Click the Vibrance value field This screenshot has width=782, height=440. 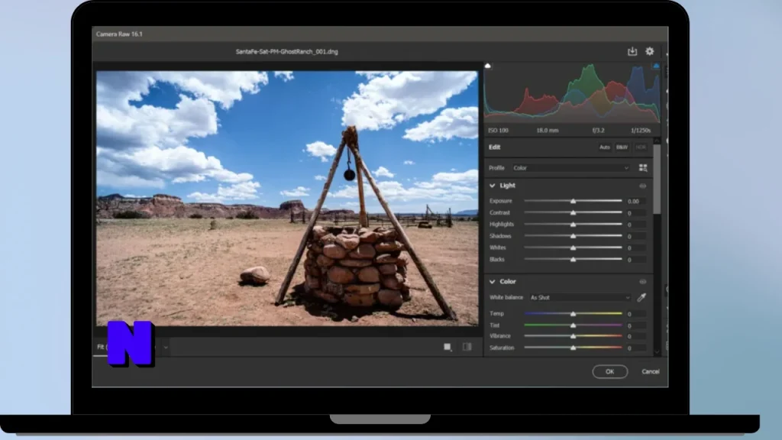(636, 336)
